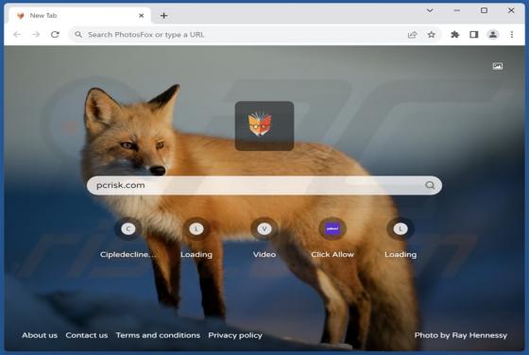The height and width of the screenshot is (355, 529).
Task: Open the Cipledecline shortcut icon
Action: 128,228
